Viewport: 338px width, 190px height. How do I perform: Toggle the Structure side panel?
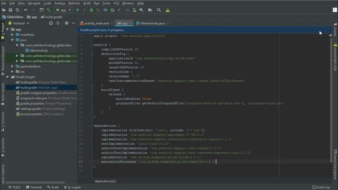(x=3, y=121)
